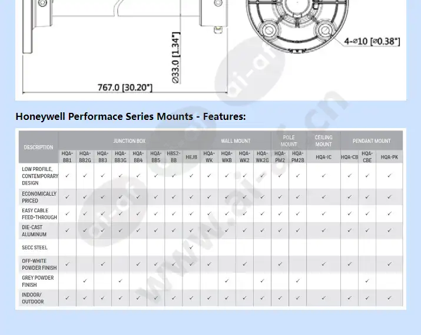The width and height of the screenshot is (421, 335).
Task: Click the POLE MOUNT group header
Action: (x=289, y=140)
